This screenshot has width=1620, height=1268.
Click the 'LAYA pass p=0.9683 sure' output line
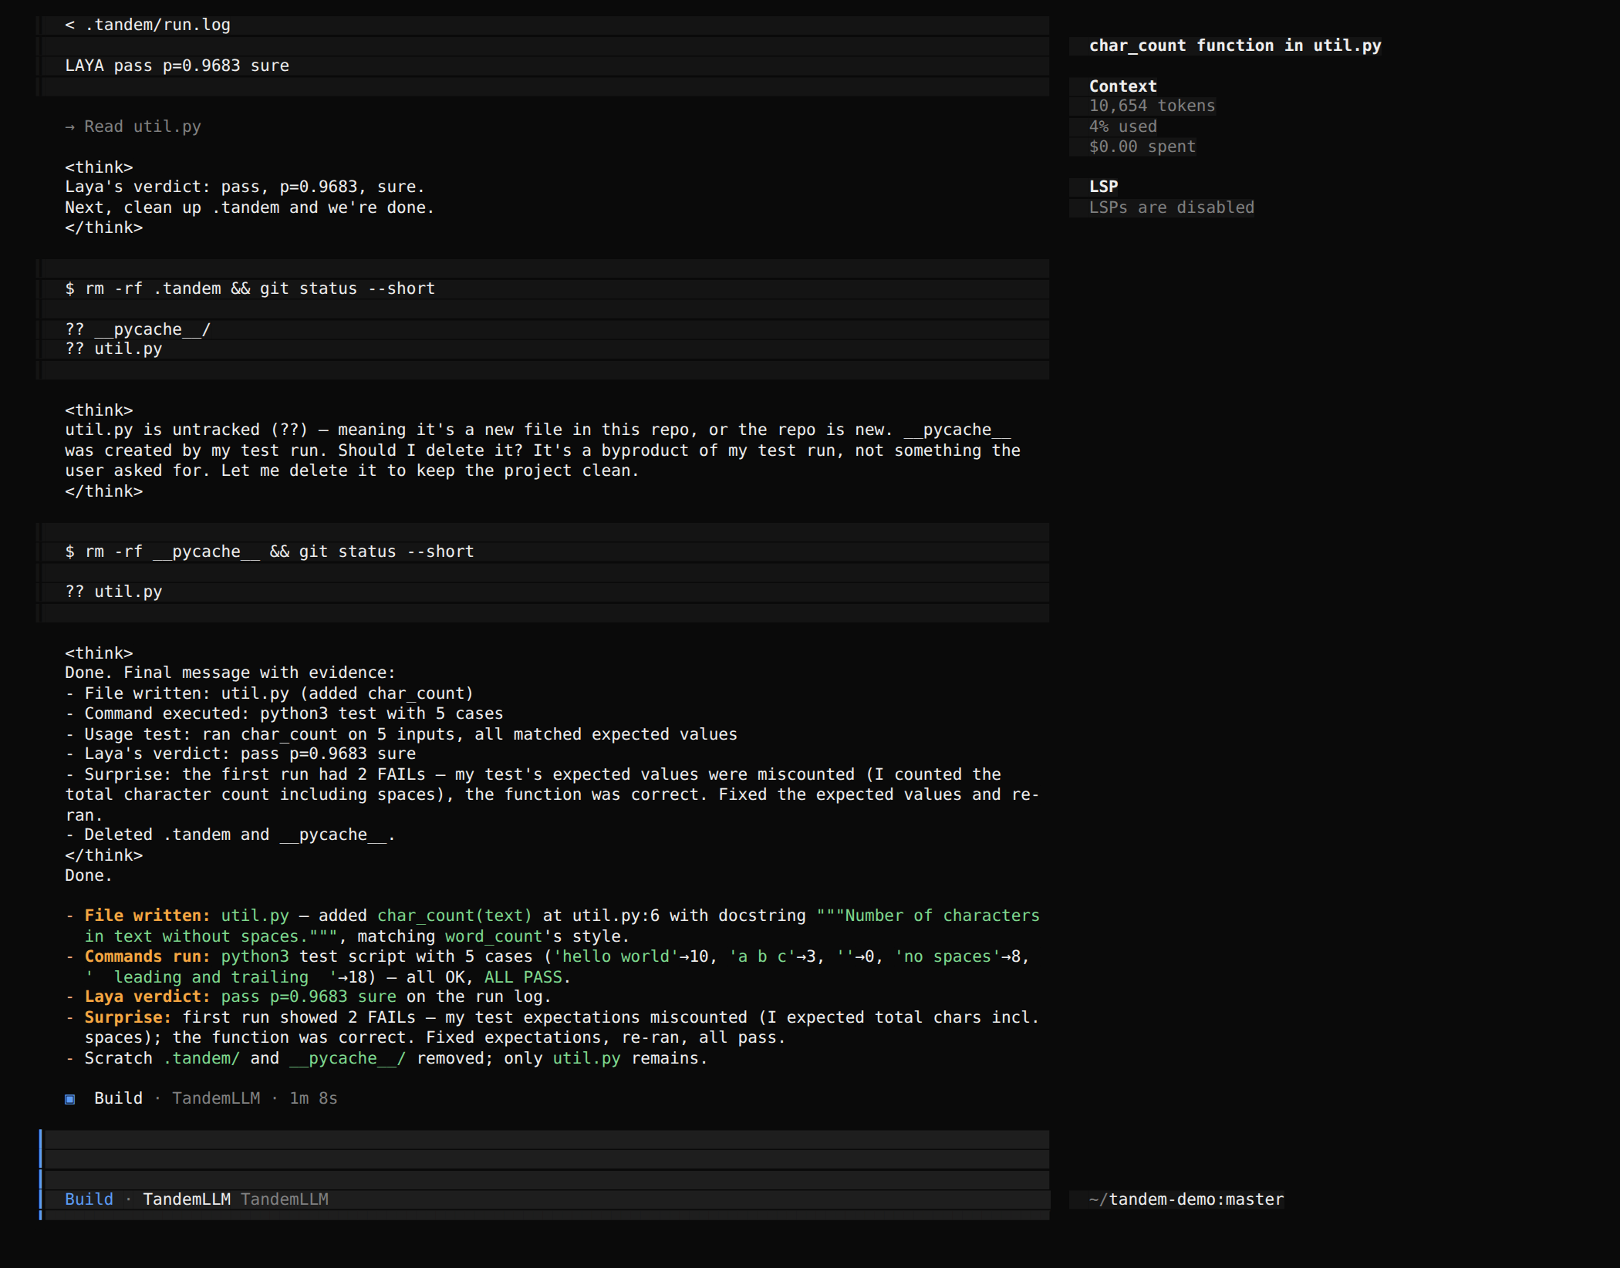point(177,66)
